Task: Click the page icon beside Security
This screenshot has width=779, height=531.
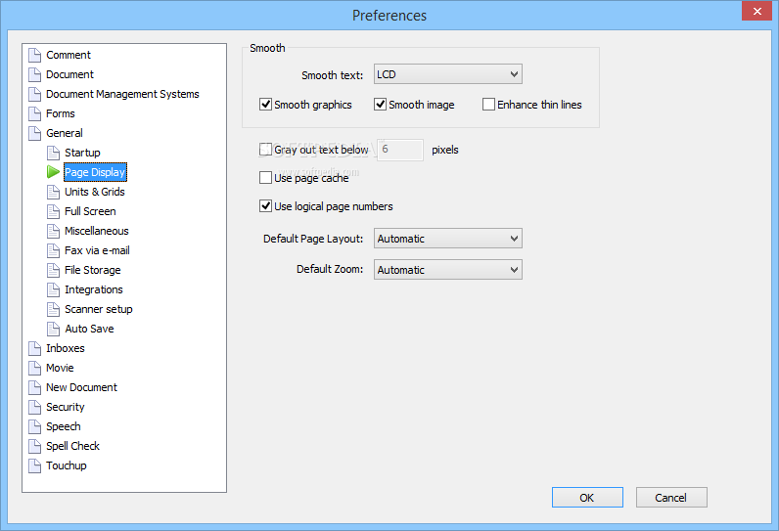Action: [x=35, y=407]
